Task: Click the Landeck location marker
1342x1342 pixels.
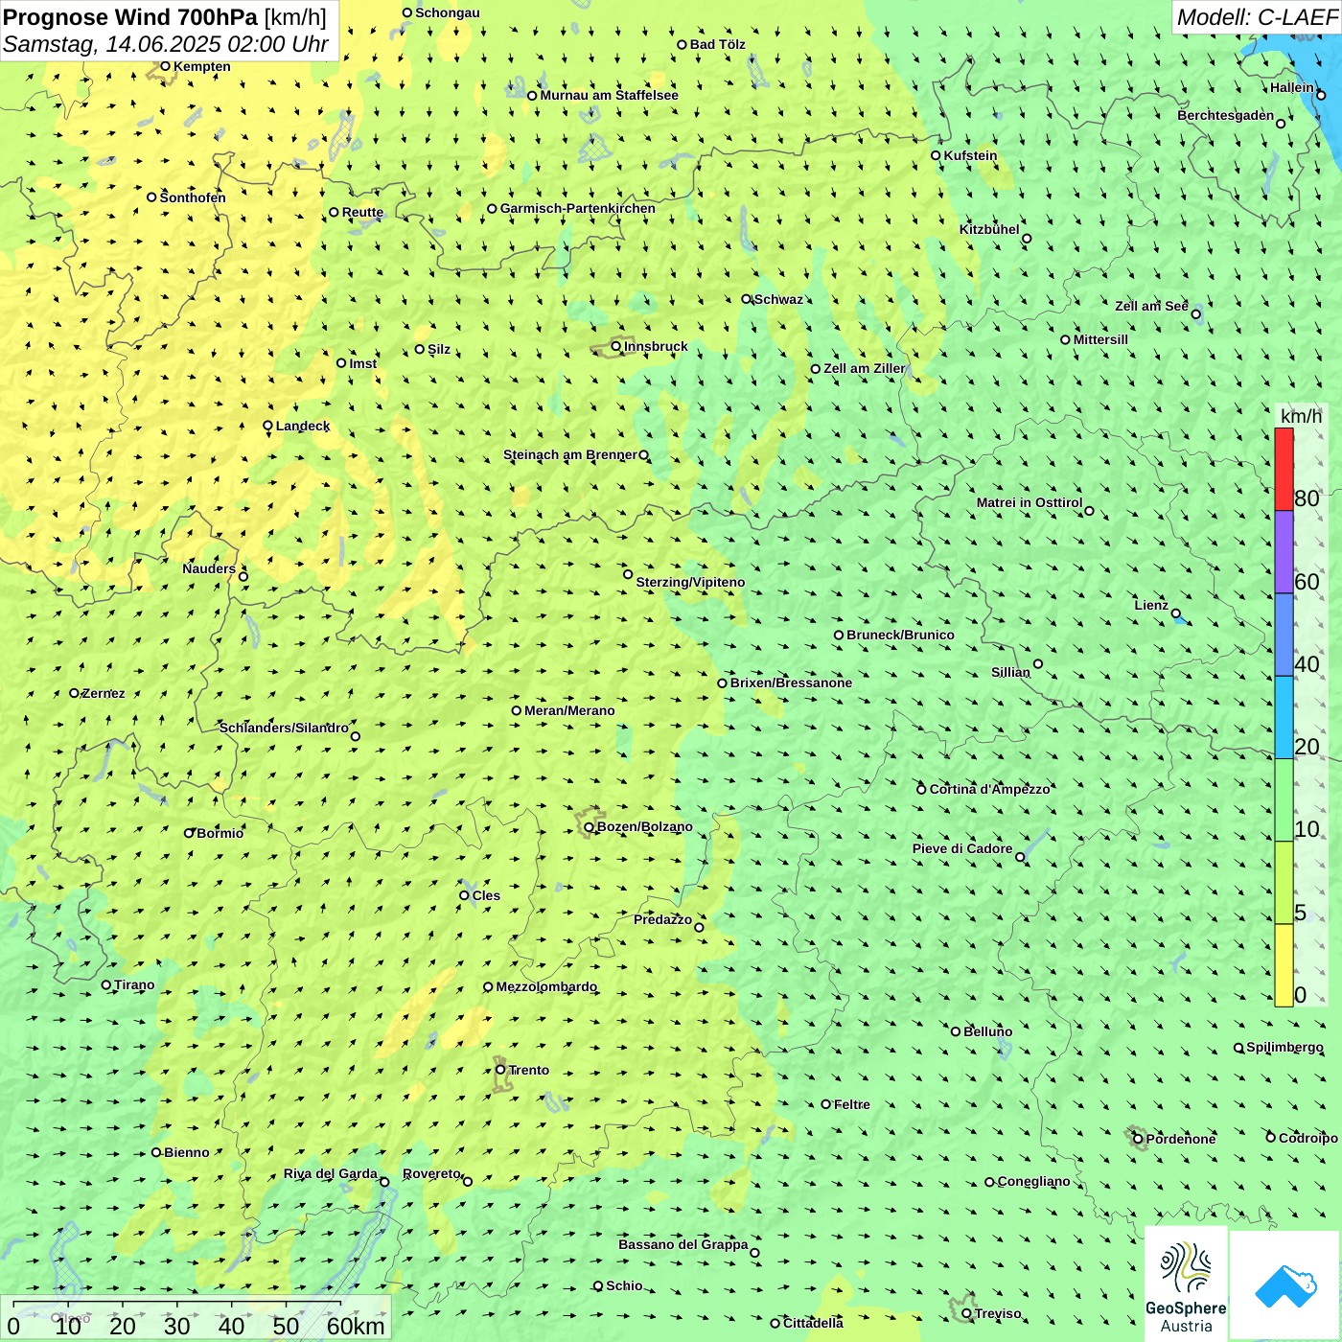Action: pyautogui.click(x=268, y=426)
